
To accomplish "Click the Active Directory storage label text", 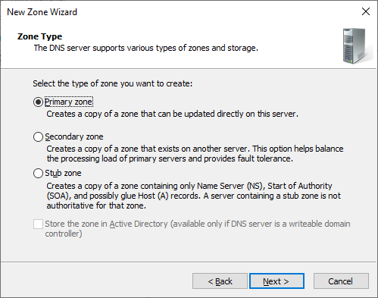I will pos(198,229).
